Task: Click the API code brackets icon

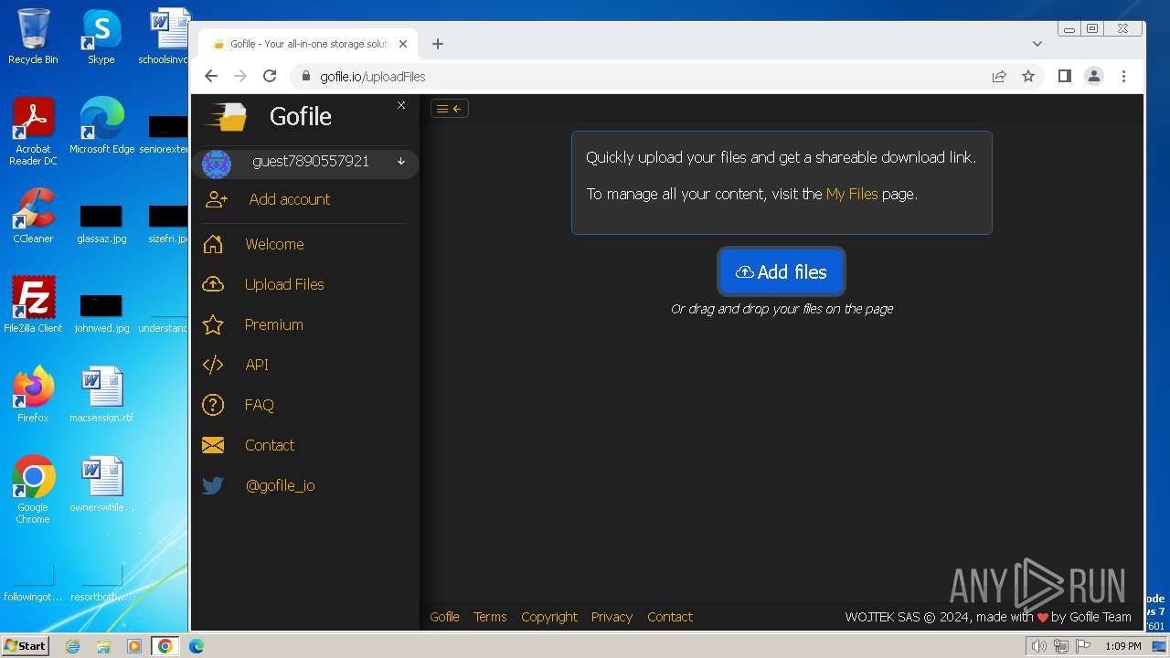Action: (213, 365)
